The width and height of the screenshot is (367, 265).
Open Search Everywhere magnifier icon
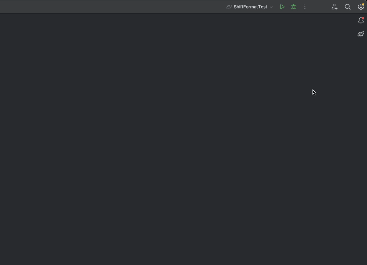click(x=348, y=7)
